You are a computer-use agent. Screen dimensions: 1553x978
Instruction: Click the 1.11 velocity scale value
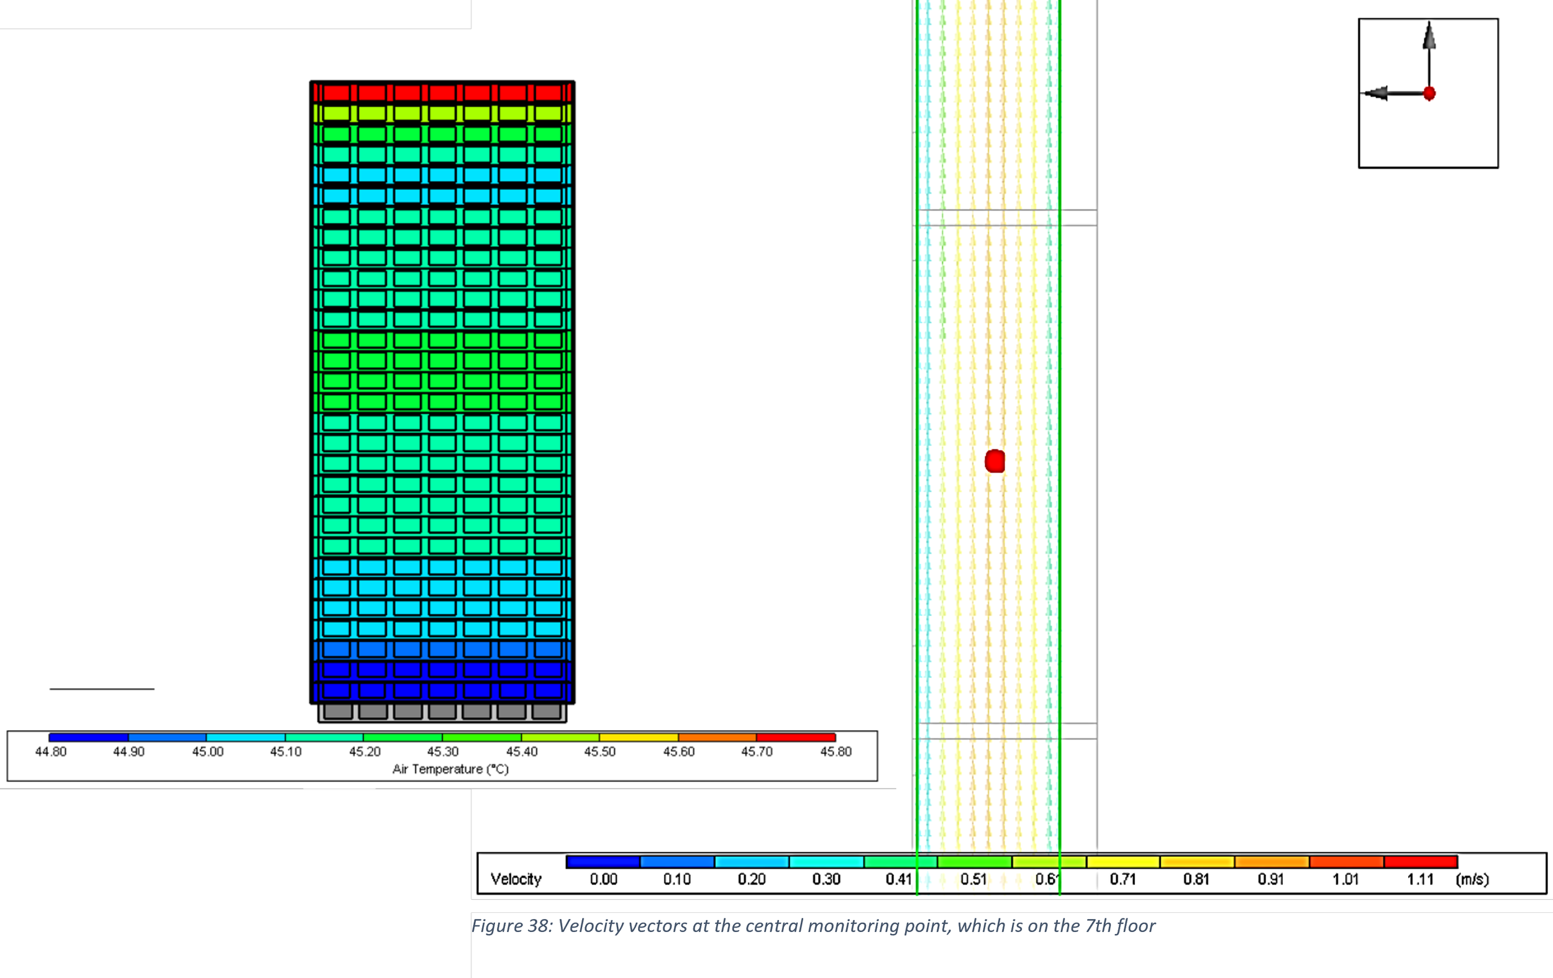(x=1420, y=879)
